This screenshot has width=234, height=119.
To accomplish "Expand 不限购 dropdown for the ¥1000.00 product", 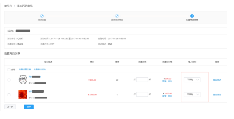I will pyautogui.click(x=192, y=95).
